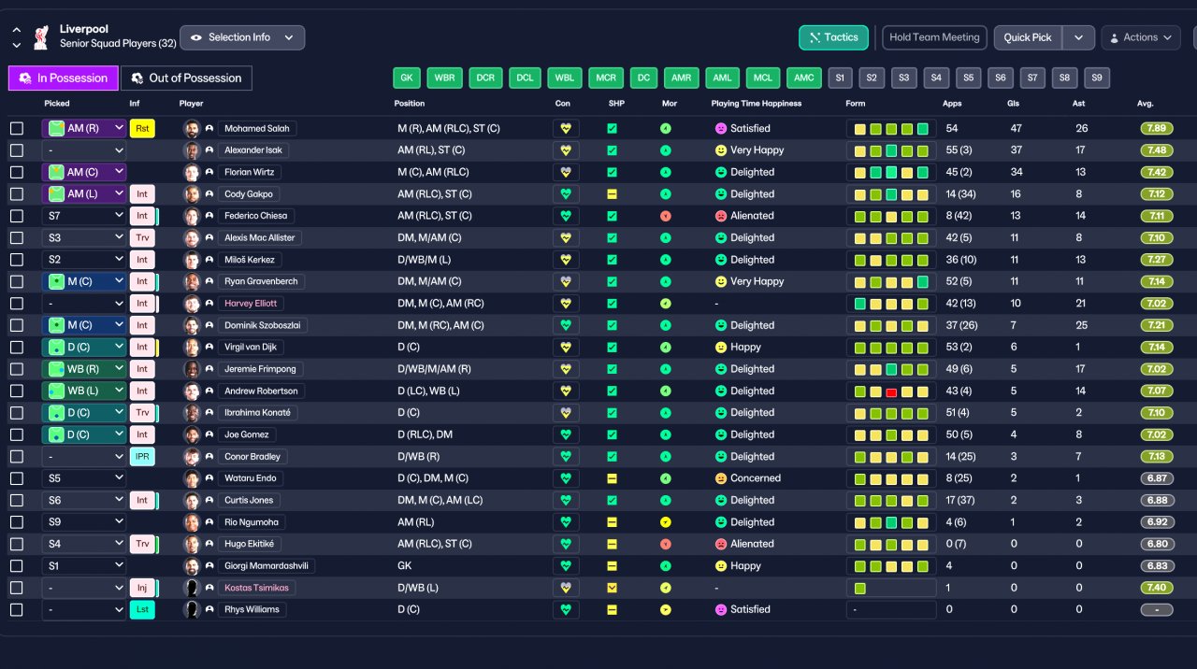Click condition heart icon for Giorgi Mamardashvili
Image resolution: width=1197 pixels, height=669 pixels.
566,566
